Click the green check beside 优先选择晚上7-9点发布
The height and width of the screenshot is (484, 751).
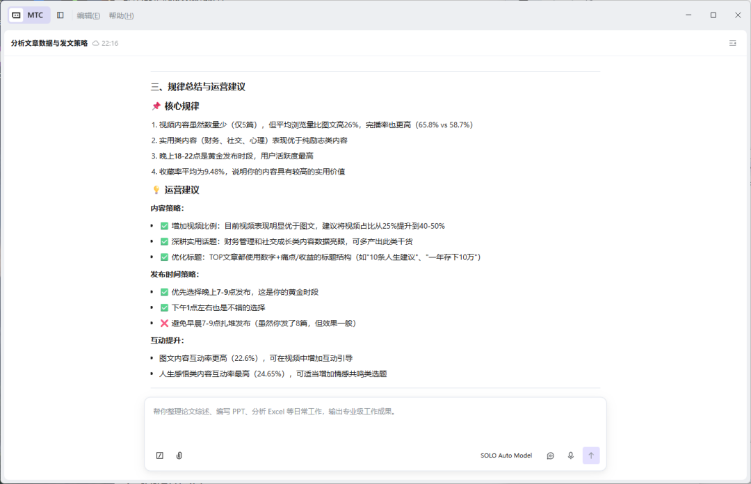coord(164,292)
